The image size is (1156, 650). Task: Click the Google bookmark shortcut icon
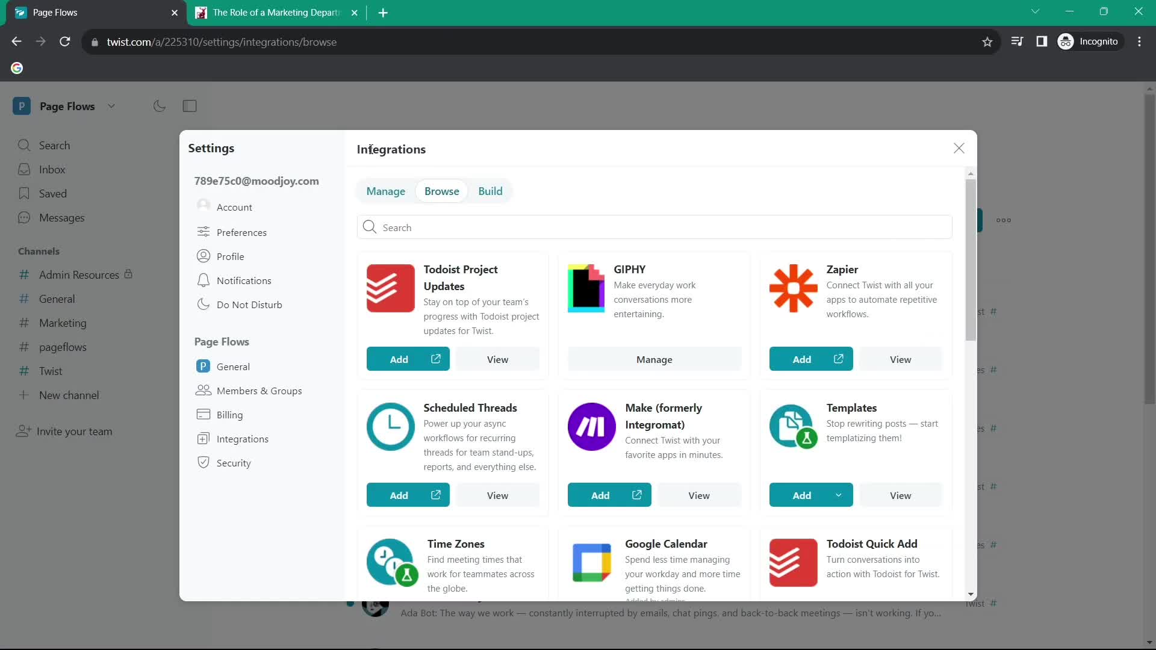17,68
